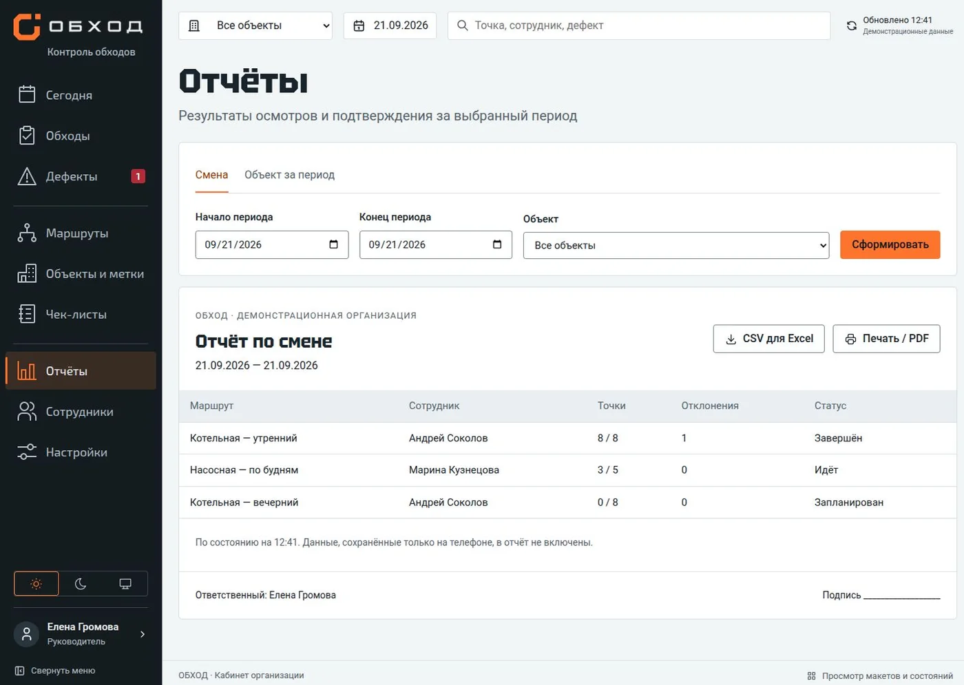Click the red defects badge showing 1

point(138,176)
